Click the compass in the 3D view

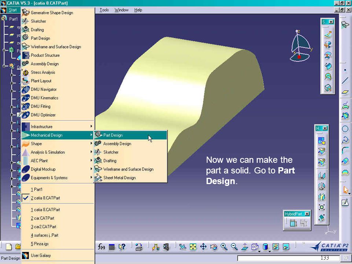click(x=300, y=46)
